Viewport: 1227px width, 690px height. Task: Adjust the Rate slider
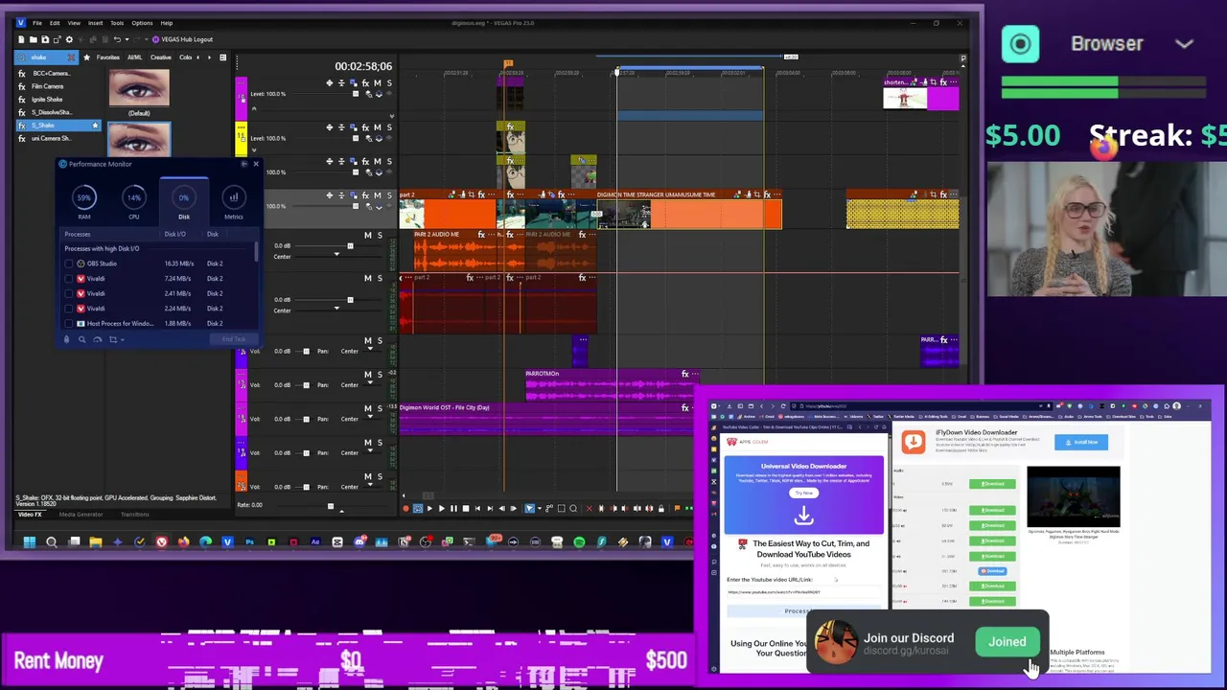330,505
